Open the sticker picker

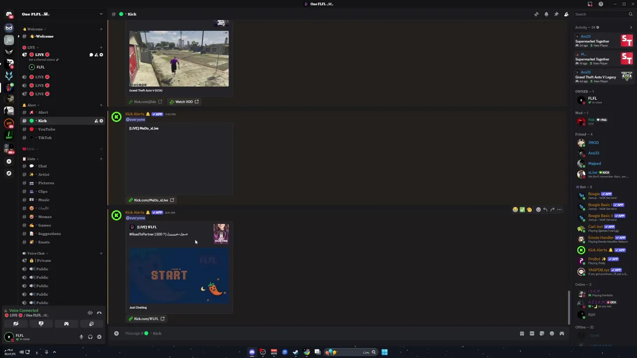541,333
